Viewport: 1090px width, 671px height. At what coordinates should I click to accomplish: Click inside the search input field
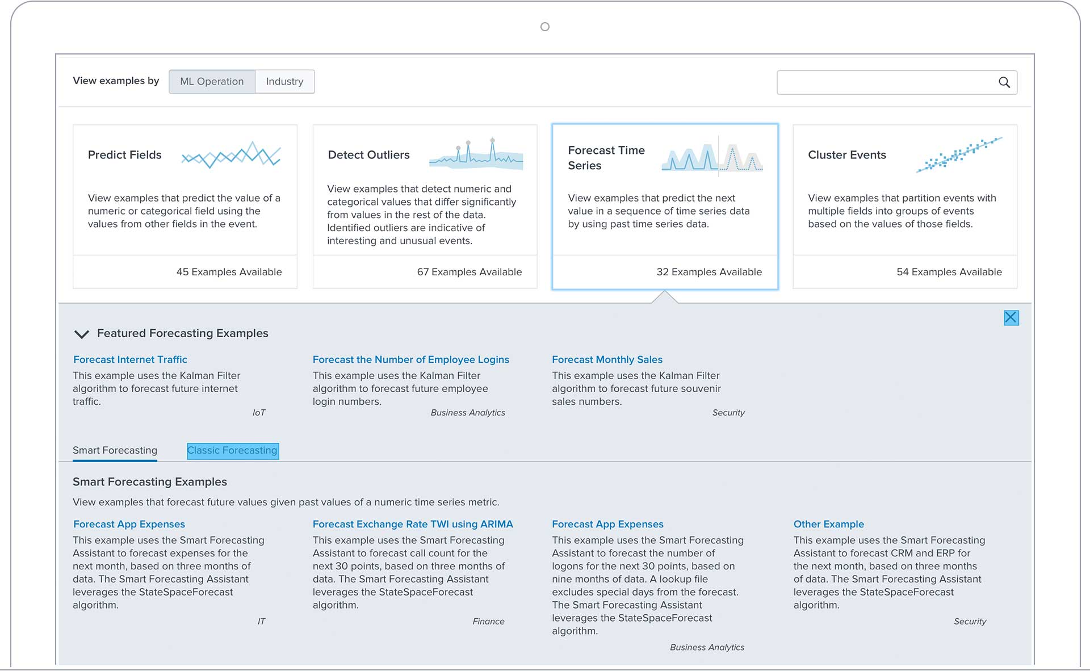tap(886, 82)
